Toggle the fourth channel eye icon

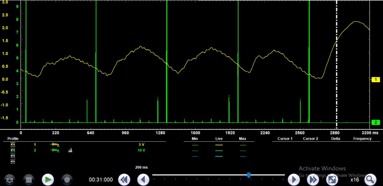pyautogui.click(x=13, y=162)
